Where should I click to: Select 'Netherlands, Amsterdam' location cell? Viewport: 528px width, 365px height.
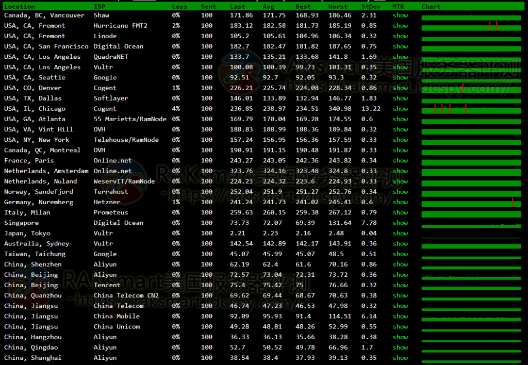(x=46, y=171)
